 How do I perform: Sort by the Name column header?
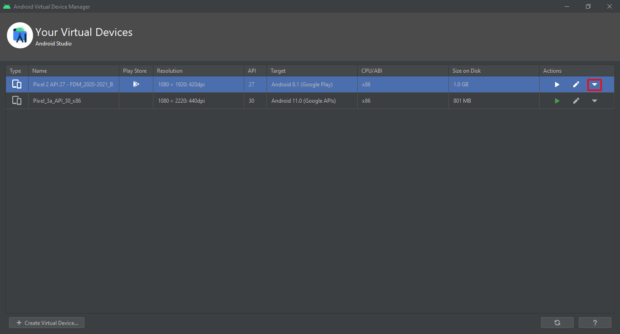74,70
